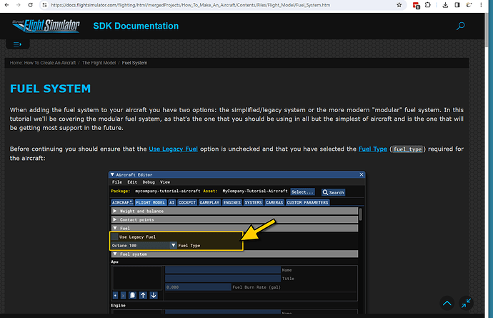Image resolution: width=493 pixels, height=318 pixels.
Task: Open site information icon in address bar
Action: 44,5
